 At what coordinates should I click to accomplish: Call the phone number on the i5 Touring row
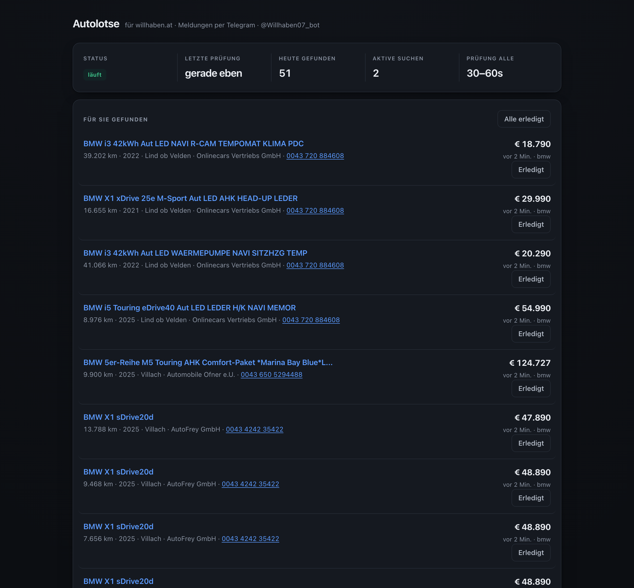pyautogui.click(x=311, y=320)
